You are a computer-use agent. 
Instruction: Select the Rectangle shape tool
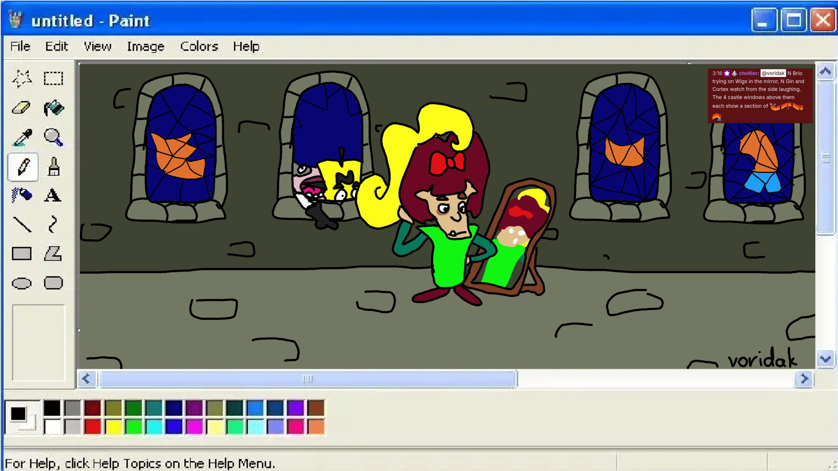(22, 254)
